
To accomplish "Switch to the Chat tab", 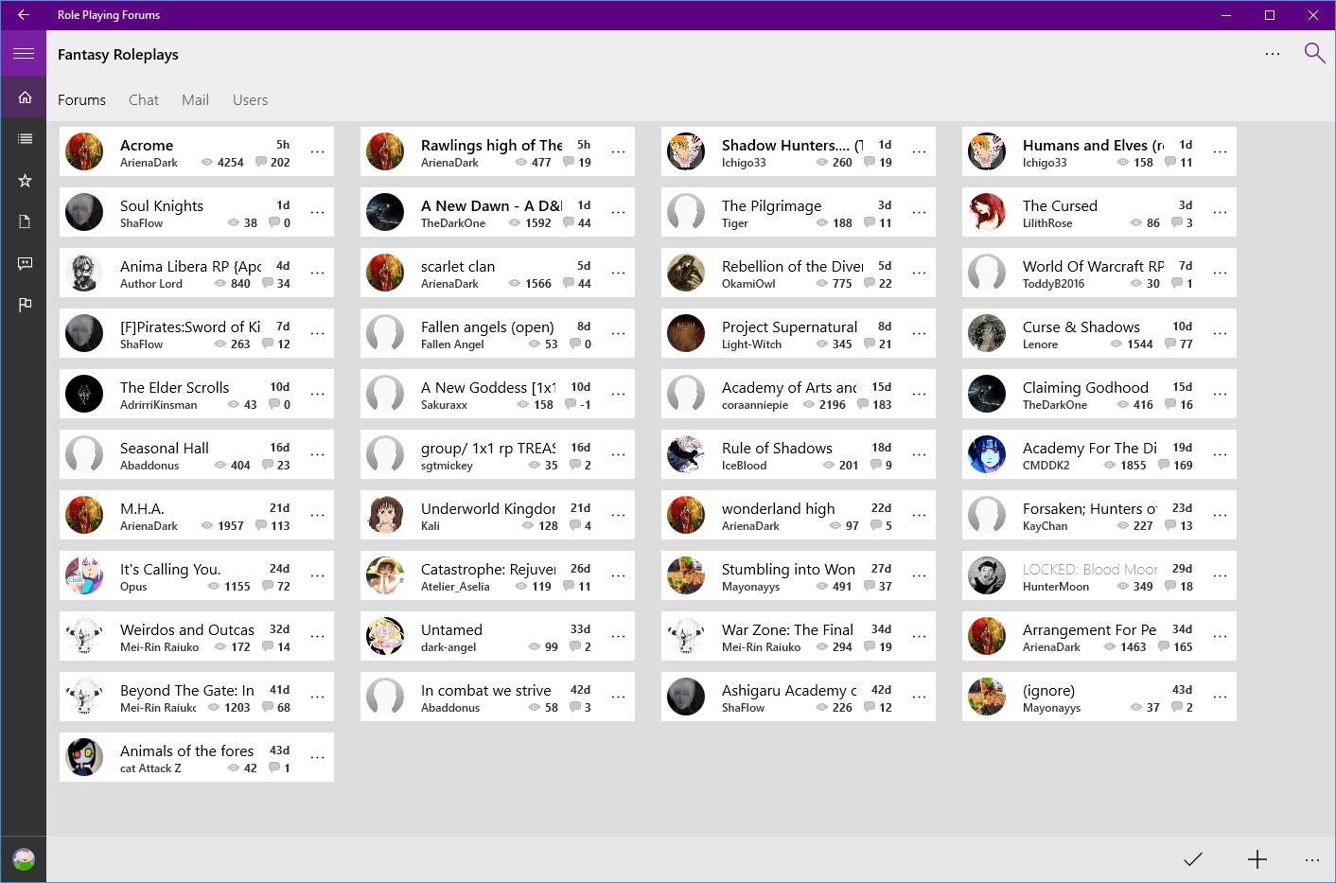I will pos(143,99).
